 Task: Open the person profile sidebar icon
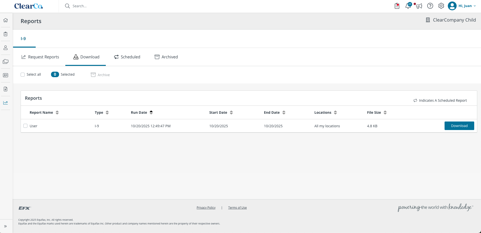point(6,48)
